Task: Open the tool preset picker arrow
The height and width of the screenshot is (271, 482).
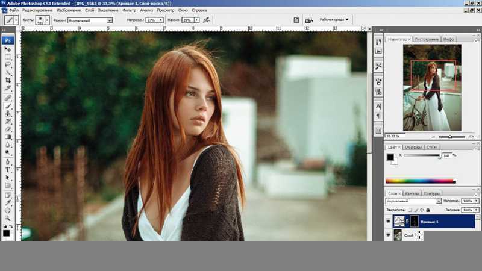Action: 16,20
